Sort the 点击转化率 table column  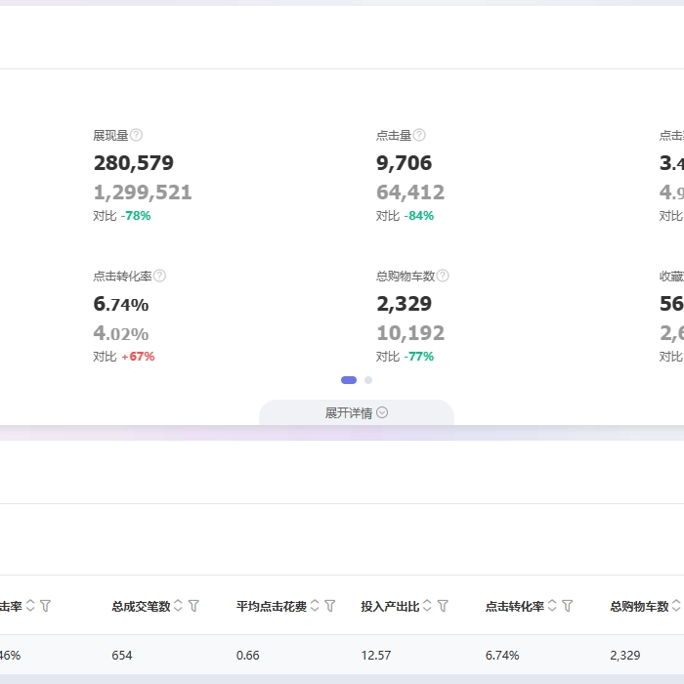point(552,606)
